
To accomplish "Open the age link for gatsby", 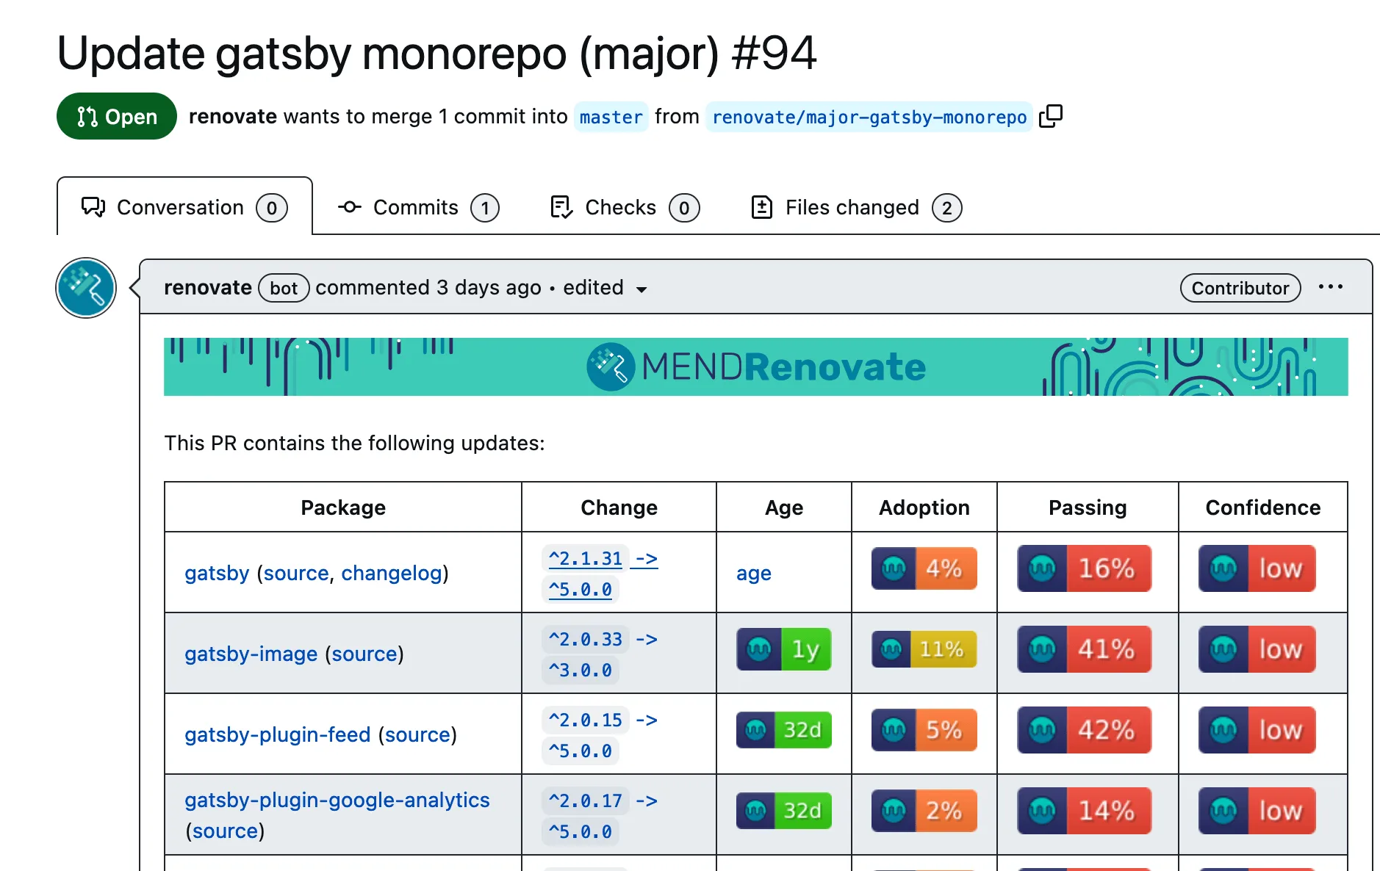I will pyautogui.click(x=752, y=574).
